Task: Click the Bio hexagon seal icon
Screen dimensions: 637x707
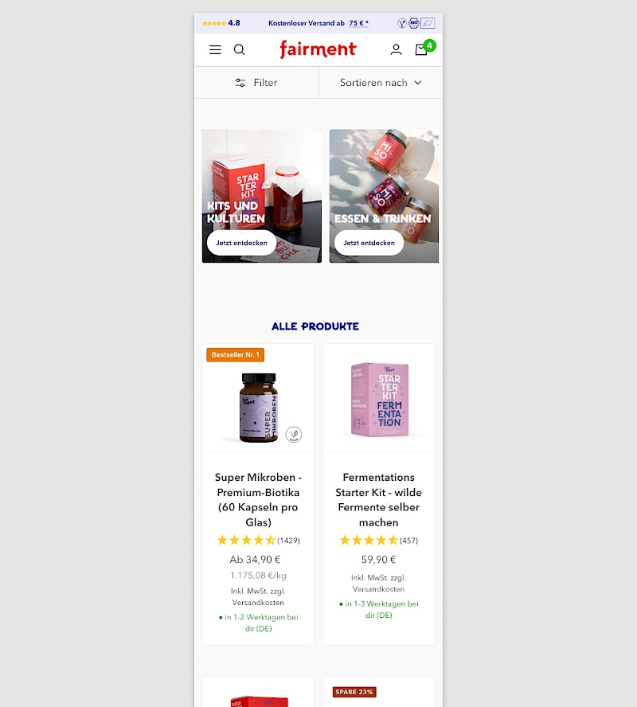Action: click(x=413, y=23)
